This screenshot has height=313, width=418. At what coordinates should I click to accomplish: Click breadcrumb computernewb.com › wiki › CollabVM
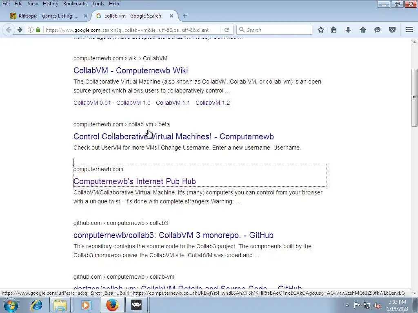tap(120, 58)
